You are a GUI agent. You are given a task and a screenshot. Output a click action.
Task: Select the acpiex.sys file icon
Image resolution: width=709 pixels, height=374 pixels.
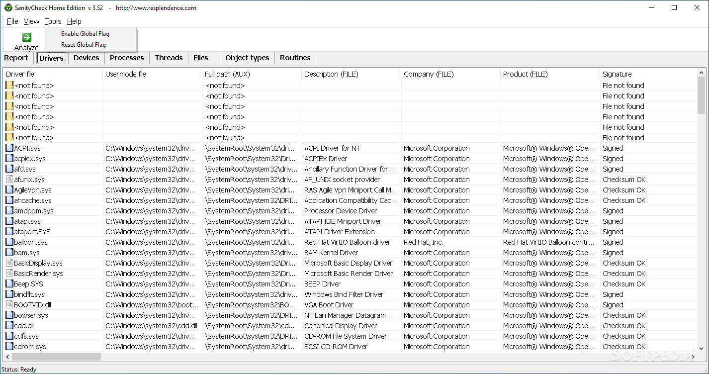pos(9,159)
